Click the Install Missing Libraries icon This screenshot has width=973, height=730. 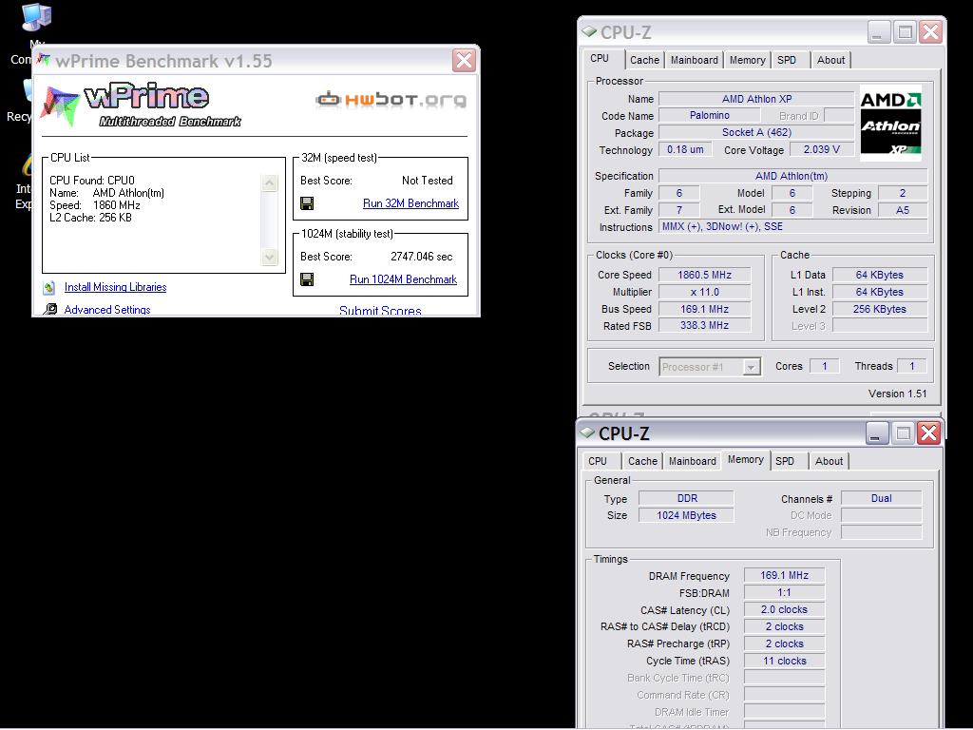[49, 287]
